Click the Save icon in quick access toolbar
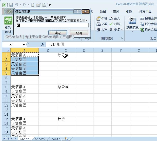This screenshot has height=141, width=157. (11, 5)
